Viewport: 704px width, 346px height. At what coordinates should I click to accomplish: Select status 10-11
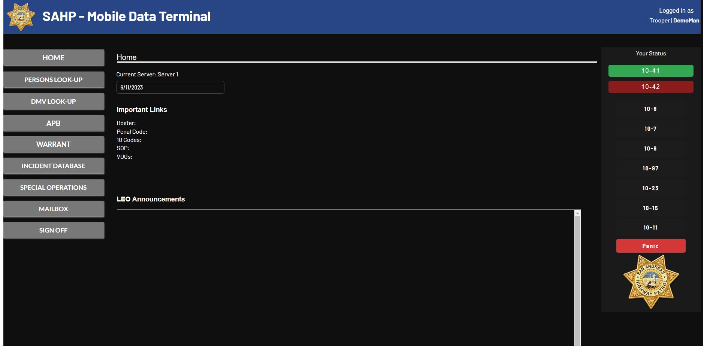pos(651,227)
